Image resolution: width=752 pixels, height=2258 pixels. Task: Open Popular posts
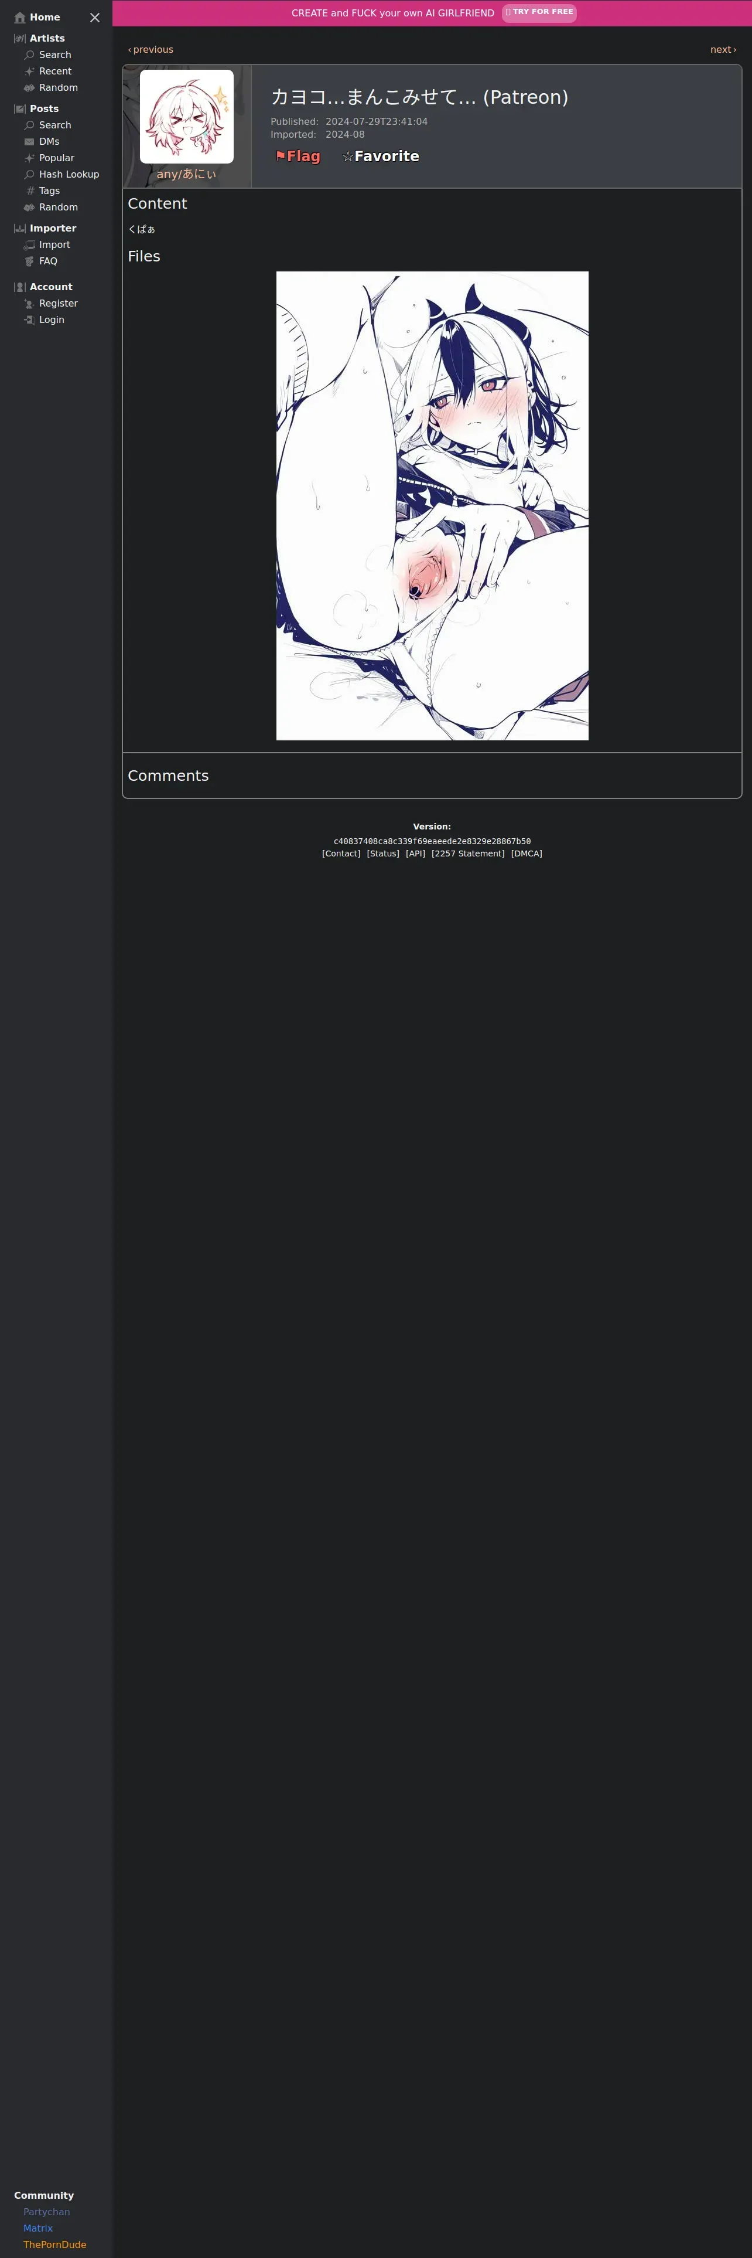click(57, 158)
